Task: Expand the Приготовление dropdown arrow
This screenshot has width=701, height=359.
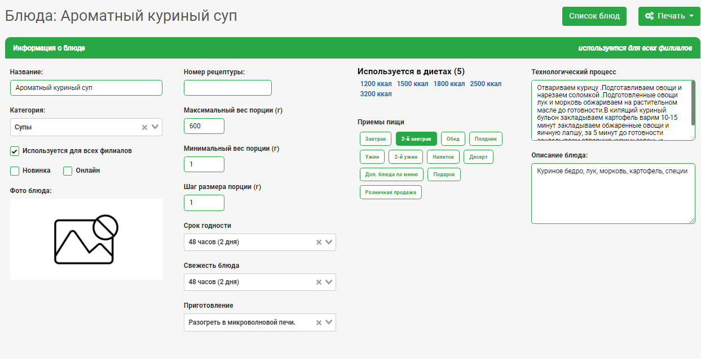Action: (329, 322)
